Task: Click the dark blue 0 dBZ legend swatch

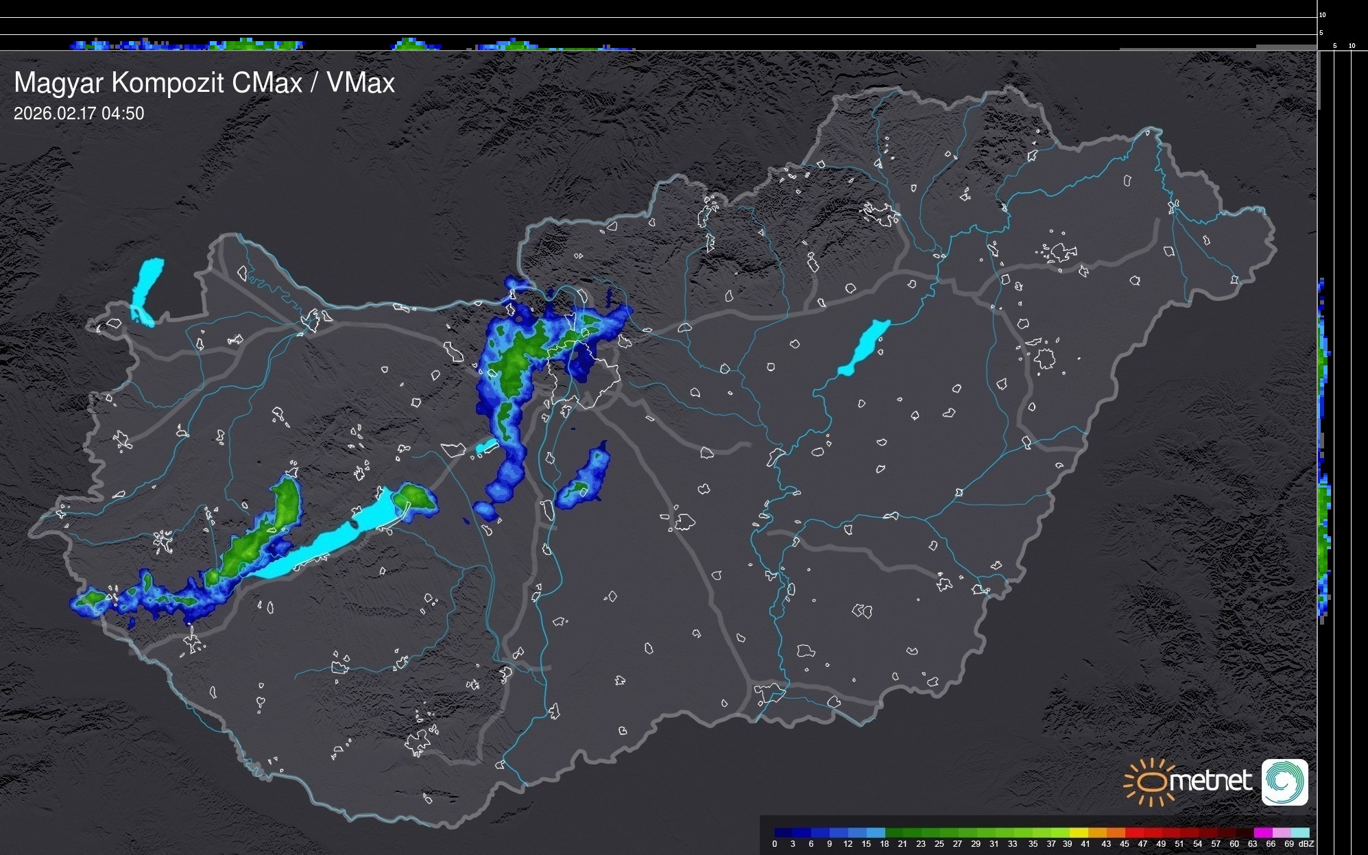Action: [783, 832]
